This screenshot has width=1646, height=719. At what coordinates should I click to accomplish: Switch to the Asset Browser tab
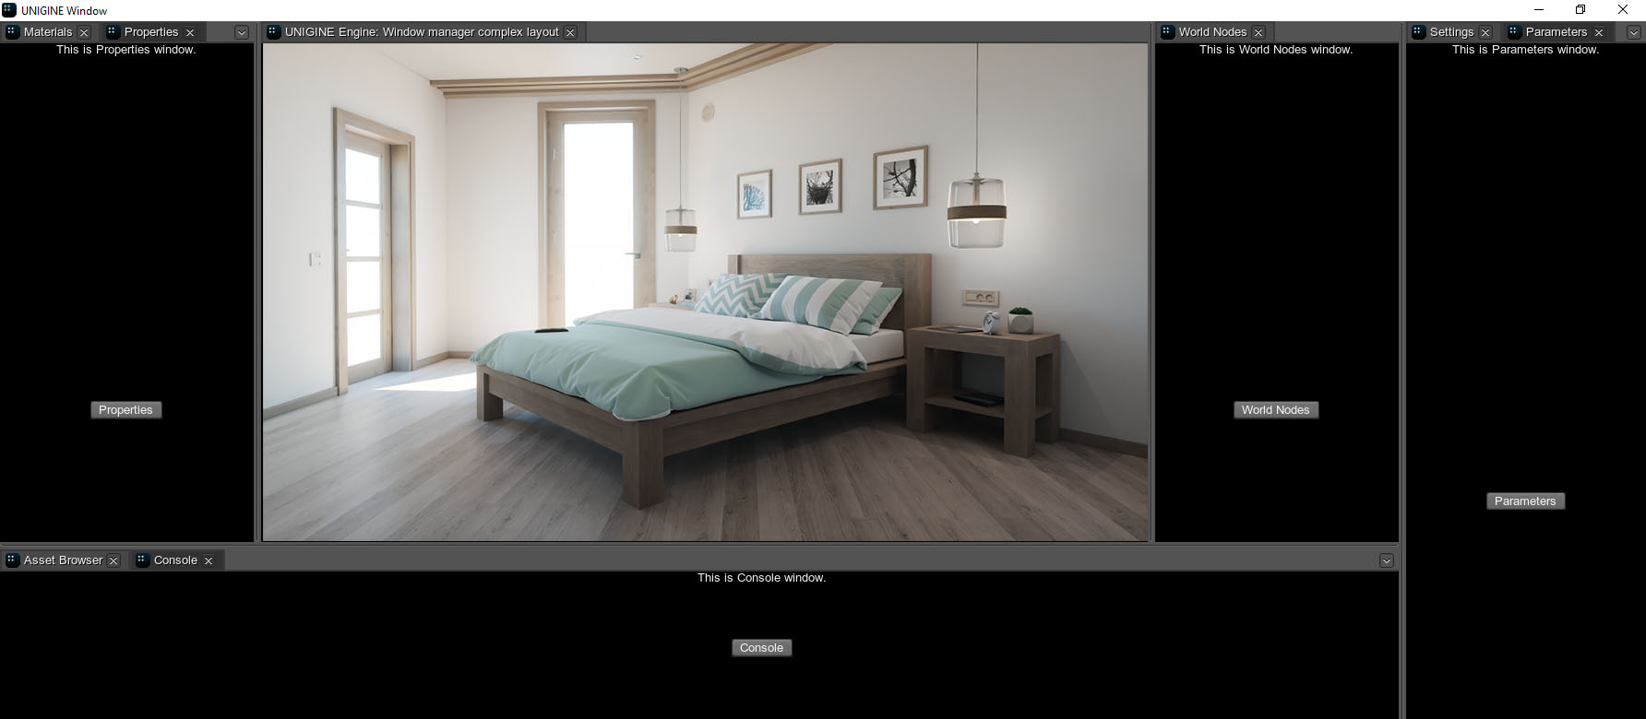point(63,560)
